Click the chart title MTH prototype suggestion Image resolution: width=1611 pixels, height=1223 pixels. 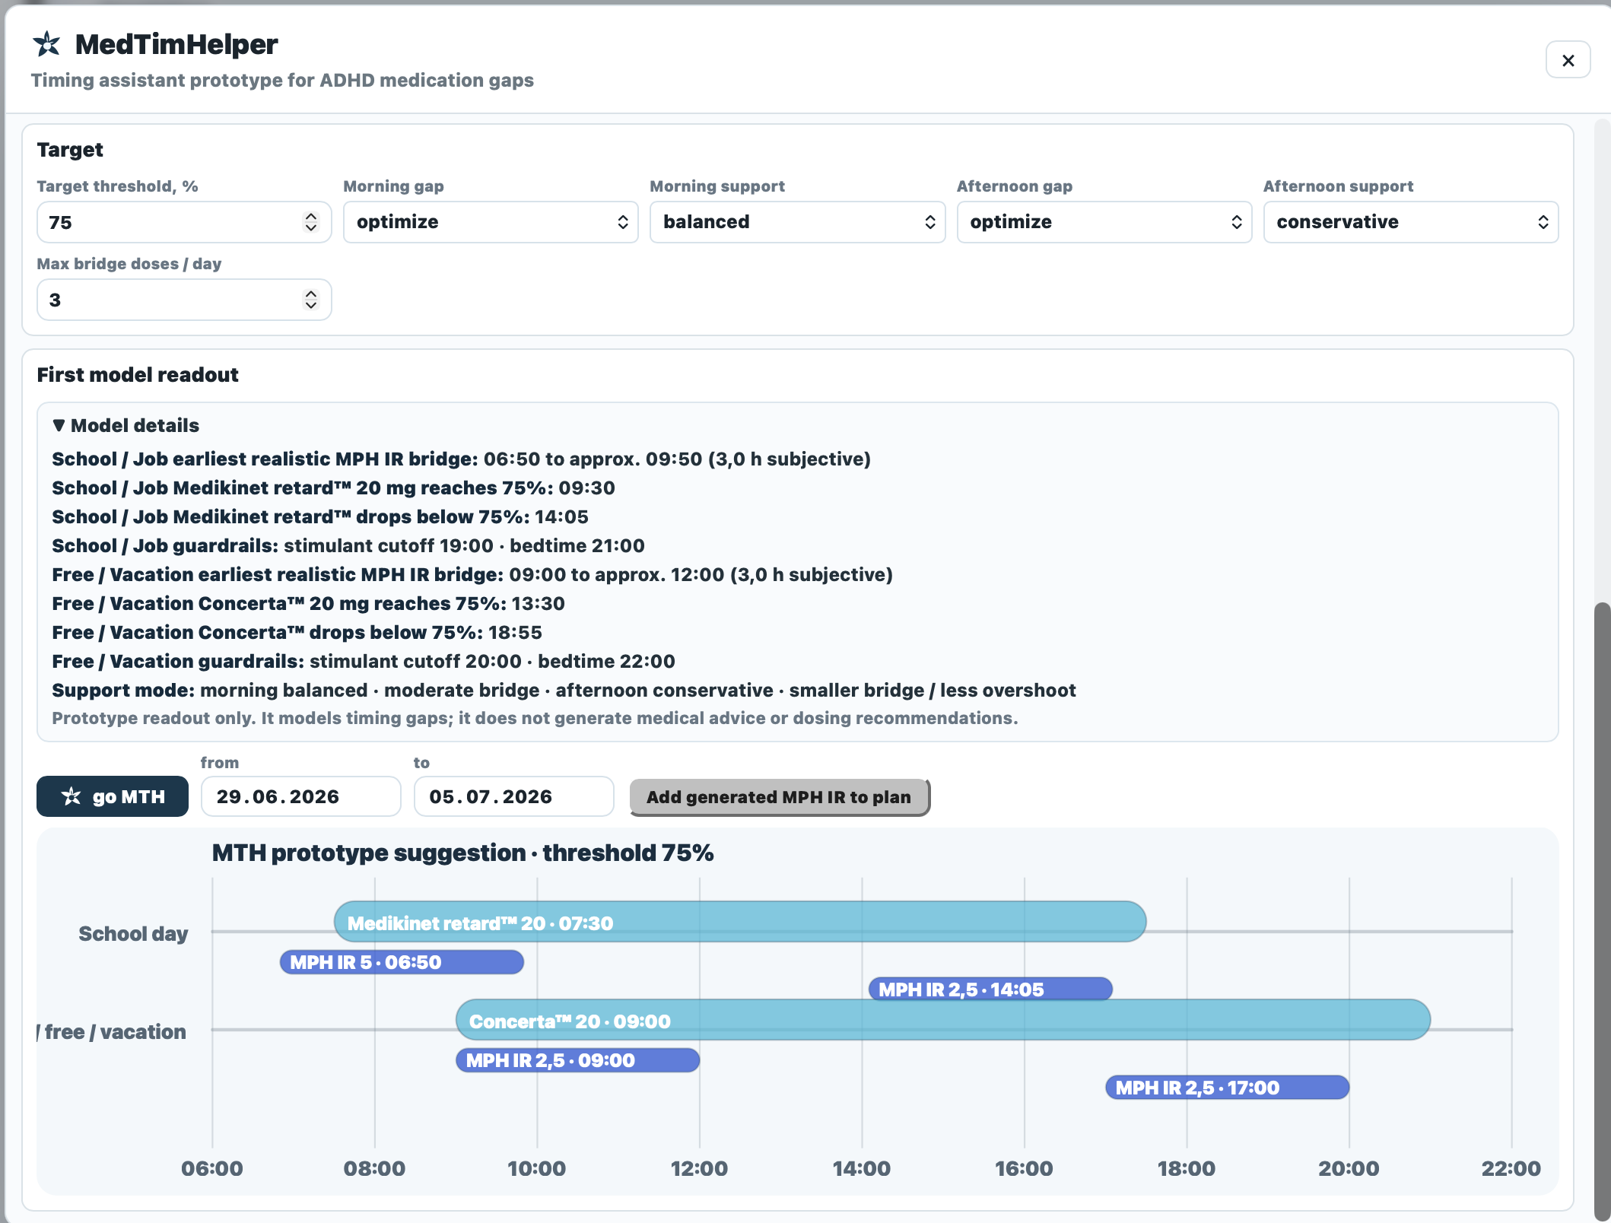(x=462, y=853)
